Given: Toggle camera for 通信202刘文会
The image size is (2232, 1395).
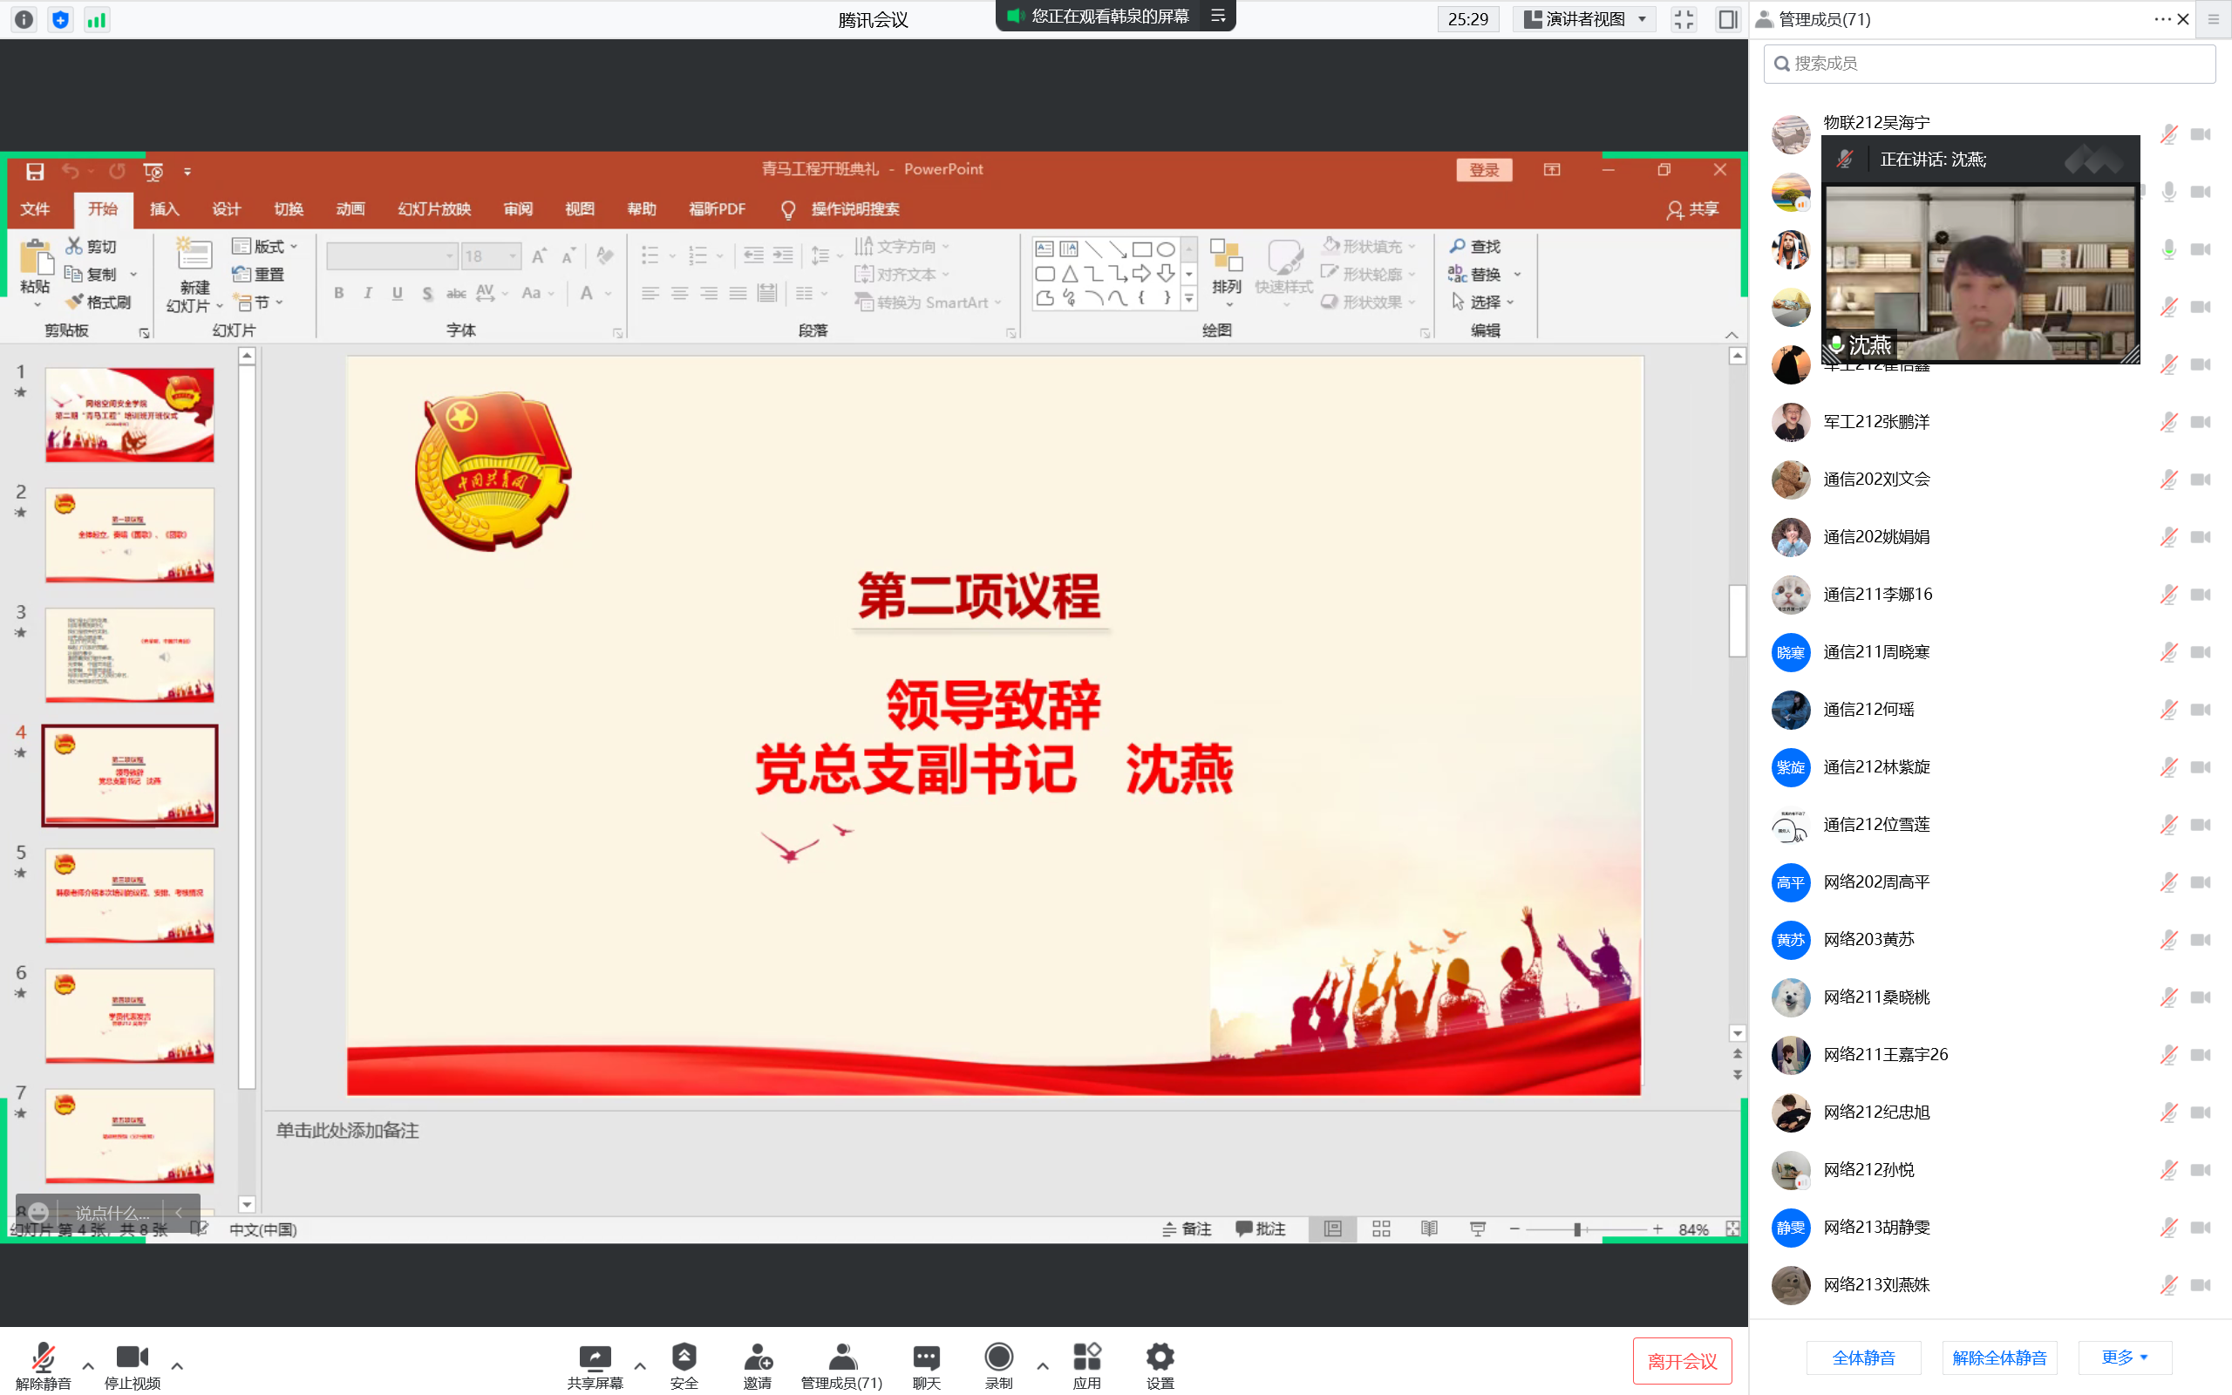Looking at the screenshot, I should pos(2201,480).
